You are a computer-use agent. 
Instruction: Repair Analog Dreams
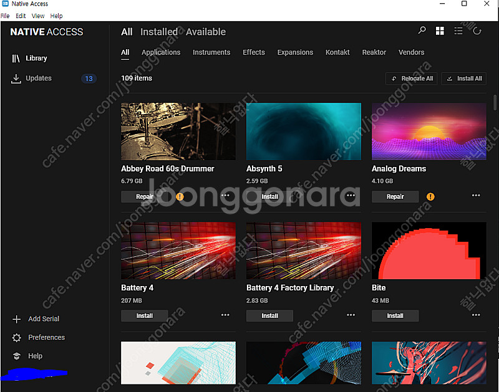pyautogui.click(x=395, y=197)
